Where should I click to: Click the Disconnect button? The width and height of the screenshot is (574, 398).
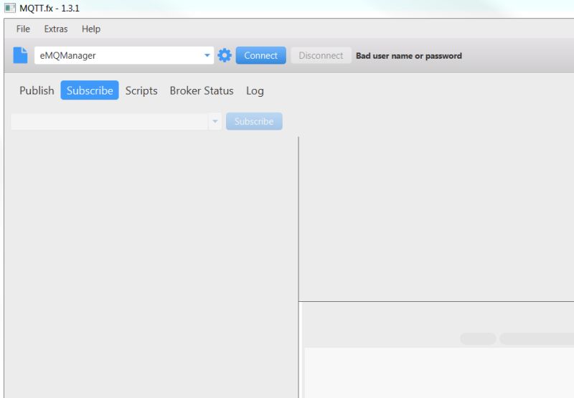(x=321, y=55)
